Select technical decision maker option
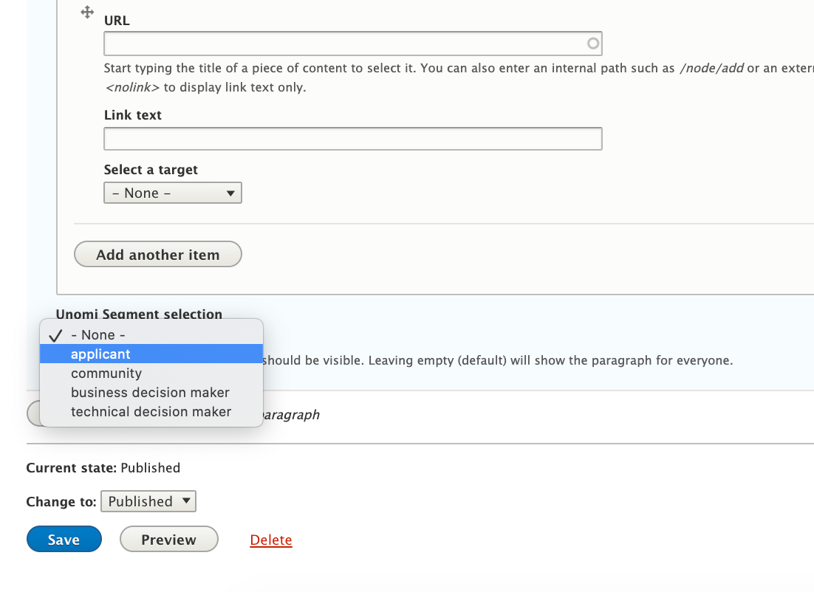The image size is (814, 592). [x=151, y=412]
